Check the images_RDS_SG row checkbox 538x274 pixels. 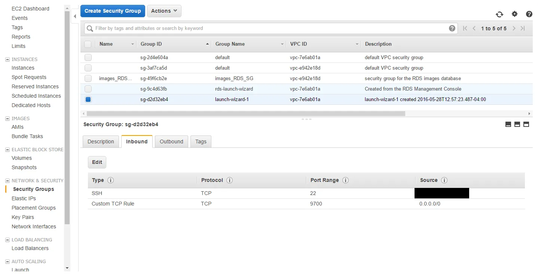point(88,79)
